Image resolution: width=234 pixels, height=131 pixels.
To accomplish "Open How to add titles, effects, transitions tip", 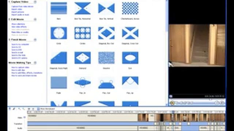I will click(27, 73).
